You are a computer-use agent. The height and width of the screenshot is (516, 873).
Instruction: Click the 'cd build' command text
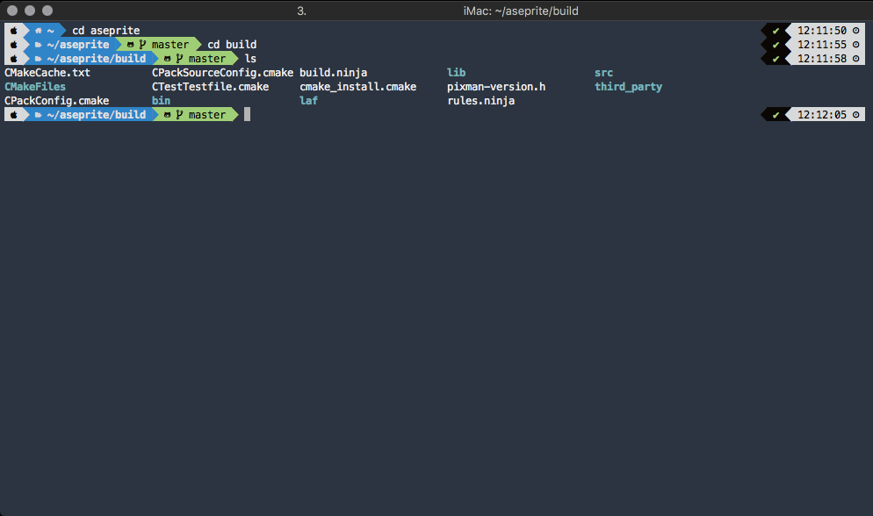232,45
